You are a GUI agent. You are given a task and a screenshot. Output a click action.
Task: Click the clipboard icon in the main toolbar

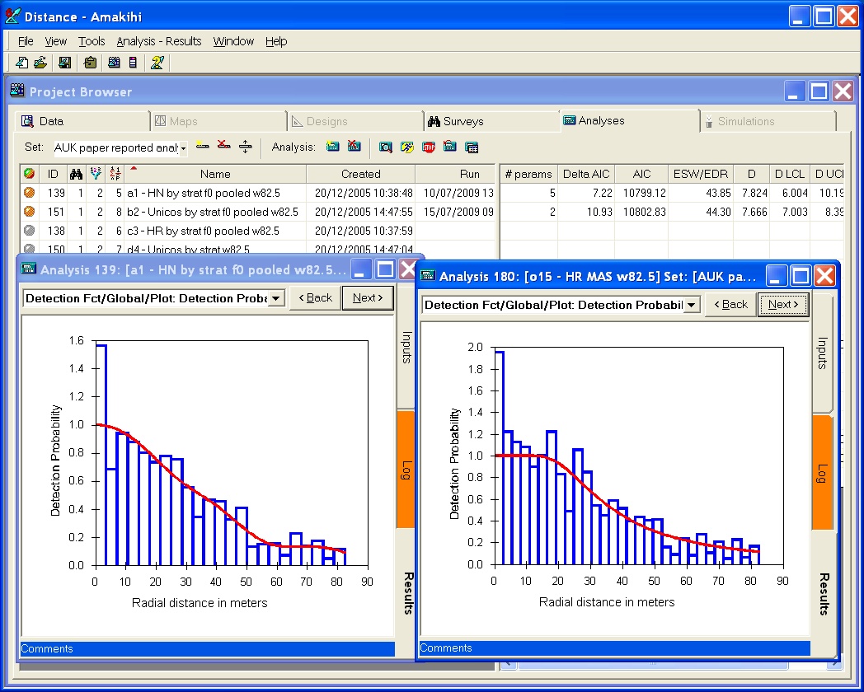[x=90, y=63]
